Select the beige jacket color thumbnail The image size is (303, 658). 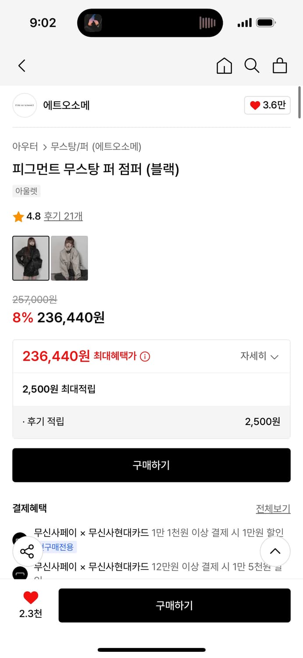[x=70, y=258]
